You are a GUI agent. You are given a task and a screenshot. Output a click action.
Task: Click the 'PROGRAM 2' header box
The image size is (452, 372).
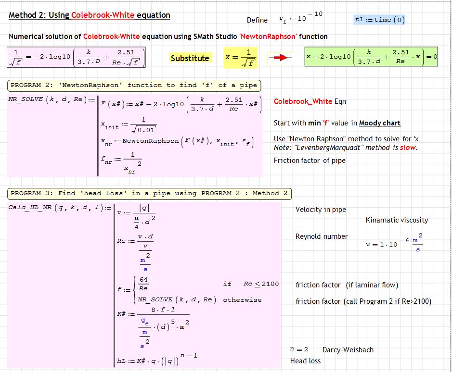tap(134, 85)
